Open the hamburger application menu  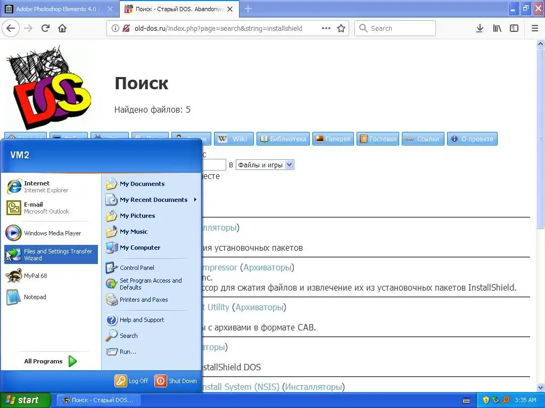click(x=535, y=29)
